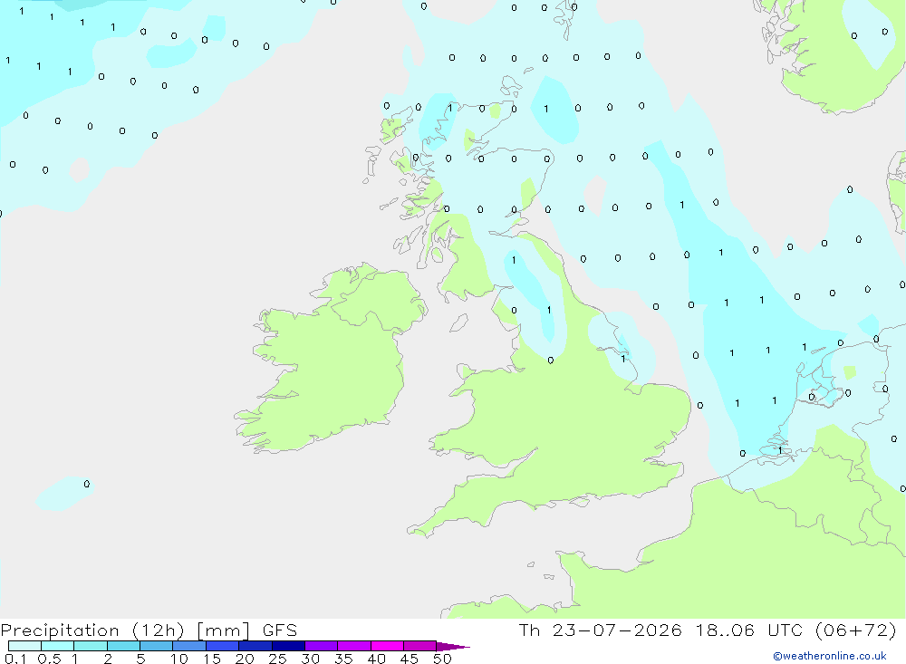Click the legend label '50'
Viewport: 906px width, 664px height.
pos(442,659)
